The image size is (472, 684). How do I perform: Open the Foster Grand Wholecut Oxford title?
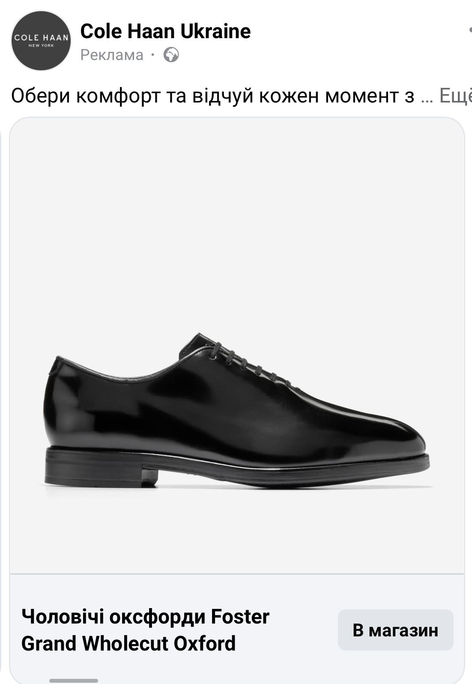(145, 630)
